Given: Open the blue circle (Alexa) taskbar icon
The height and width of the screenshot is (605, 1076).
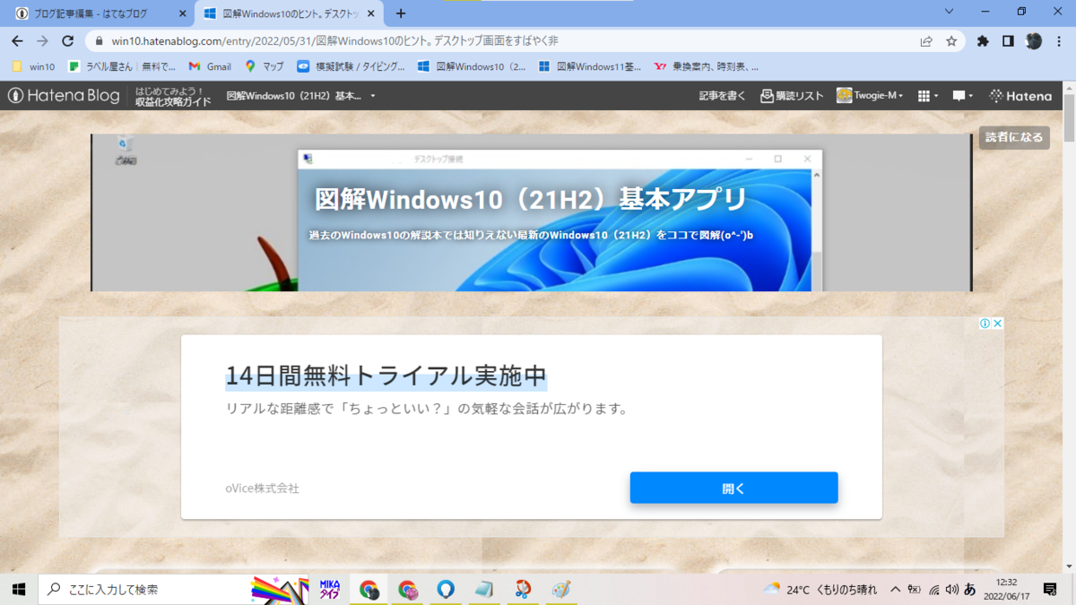Looking at the screenshot, I should (446, 589).
